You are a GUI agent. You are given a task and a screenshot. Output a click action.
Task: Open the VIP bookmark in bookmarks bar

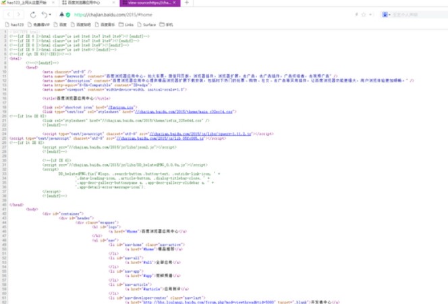[x=38, y=24]
